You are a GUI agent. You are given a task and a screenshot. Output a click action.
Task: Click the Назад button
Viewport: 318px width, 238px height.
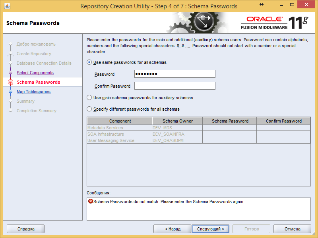coord(173,228)
